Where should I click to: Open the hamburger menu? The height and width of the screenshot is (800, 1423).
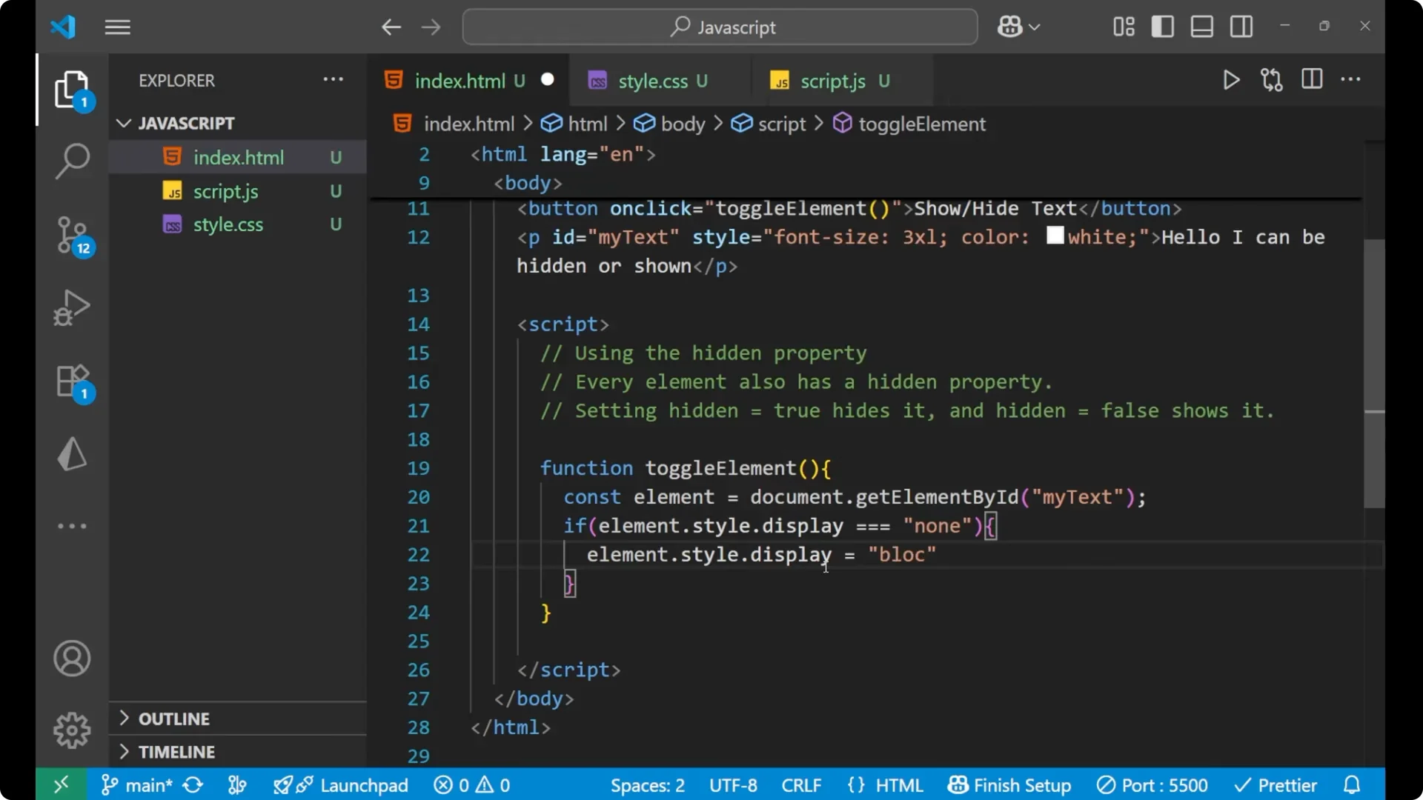click(x=117, y=27)
